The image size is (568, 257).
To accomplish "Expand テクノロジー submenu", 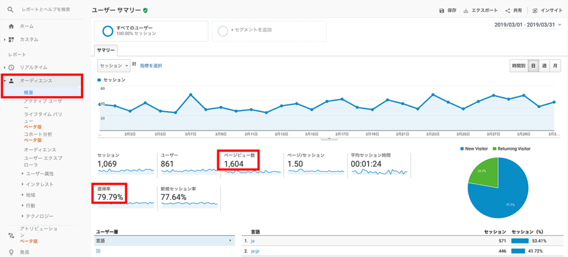I will 22,216.
